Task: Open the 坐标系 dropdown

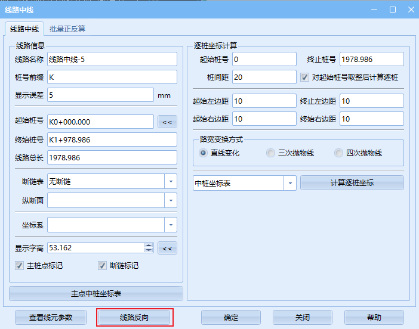Action: point(171,225)
